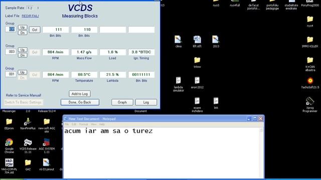Select the first Group number field

(x=11, y=29)
